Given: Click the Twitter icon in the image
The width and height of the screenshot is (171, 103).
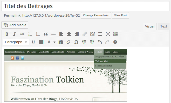Looking at the screenshot, I should pos(23,58).
